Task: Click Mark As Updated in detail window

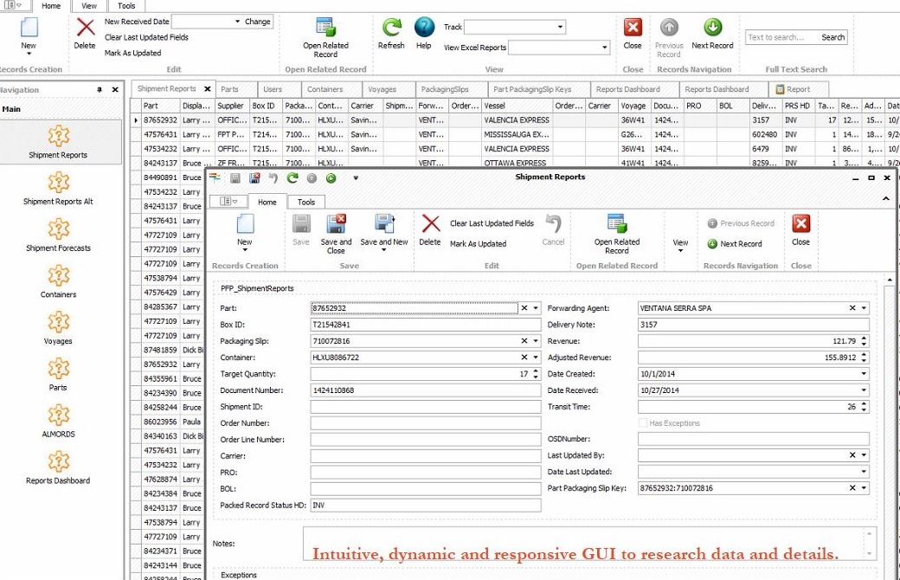Action: tap(478, 244)
